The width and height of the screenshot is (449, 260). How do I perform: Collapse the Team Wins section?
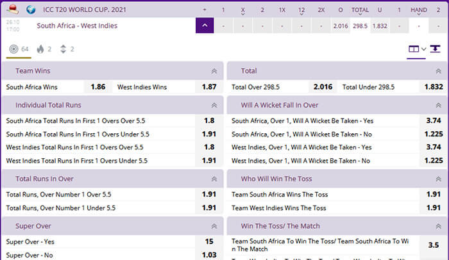(214, 71)
